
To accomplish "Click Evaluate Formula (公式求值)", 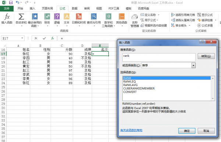I will (x=205, y=25).
